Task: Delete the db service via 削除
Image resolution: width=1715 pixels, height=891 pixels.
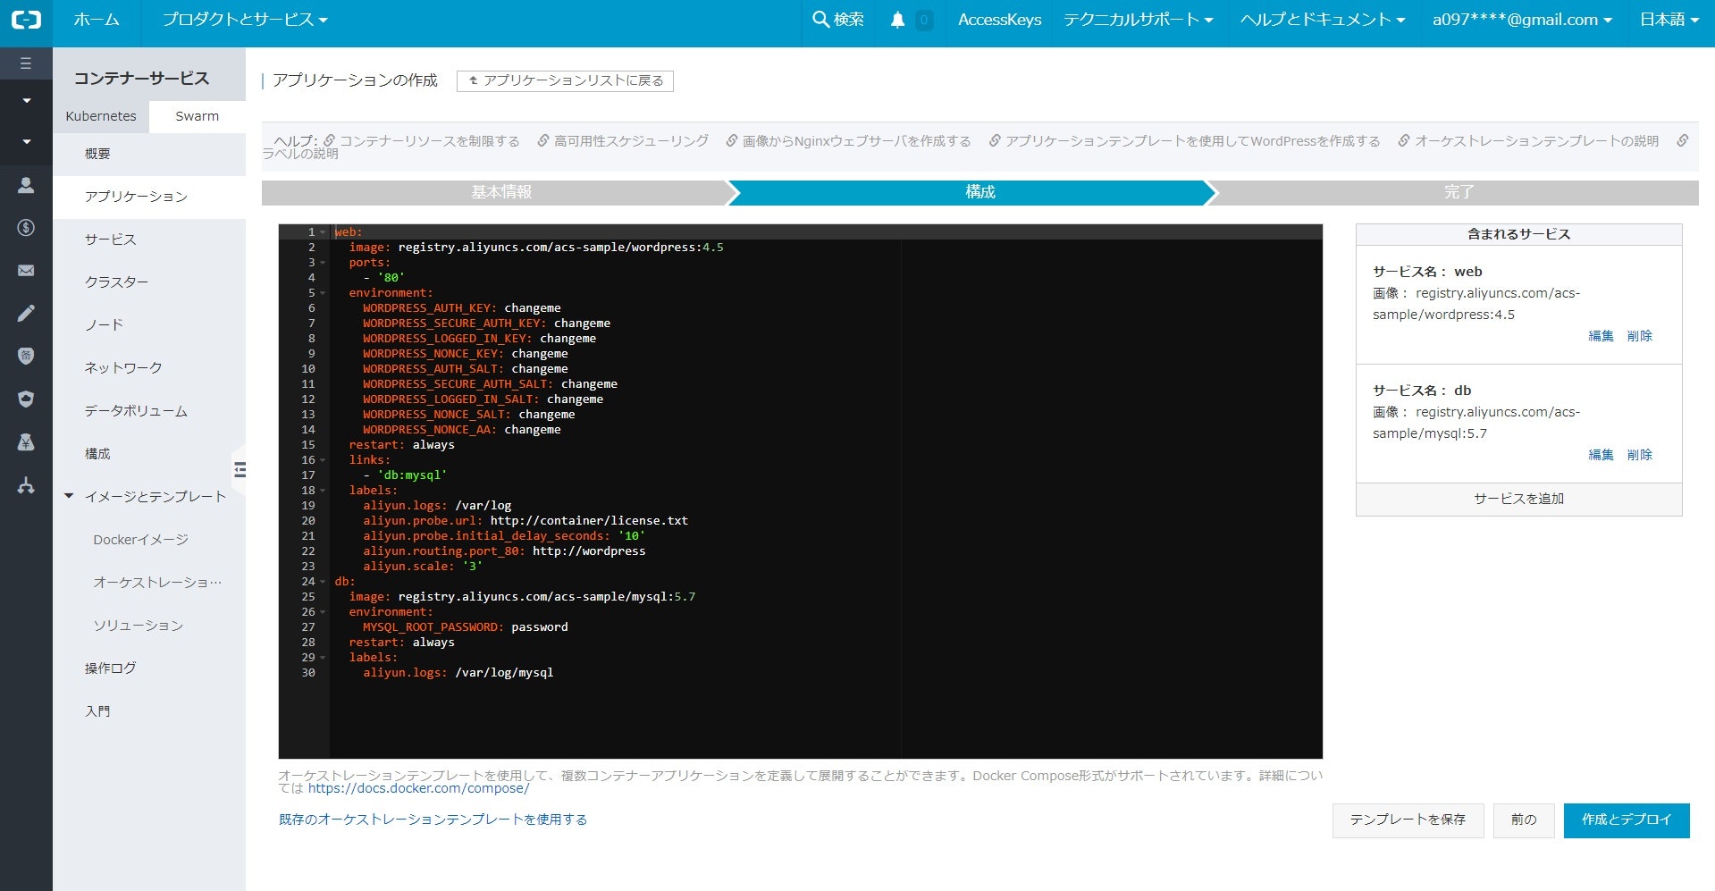Action: click(x=1640, y=455)
